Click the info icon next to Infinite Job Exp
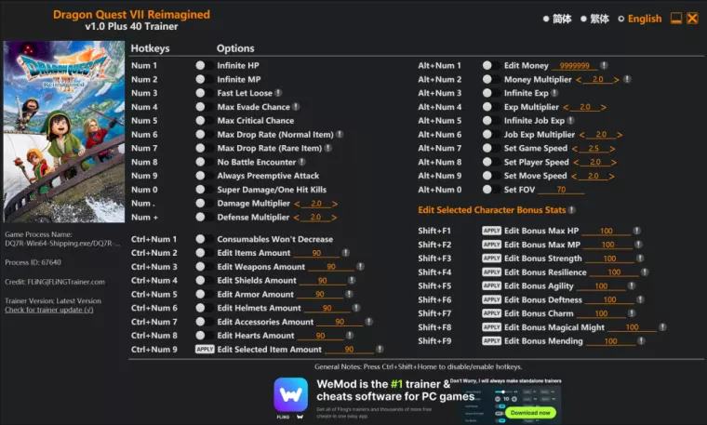 (x=571, y=121)
